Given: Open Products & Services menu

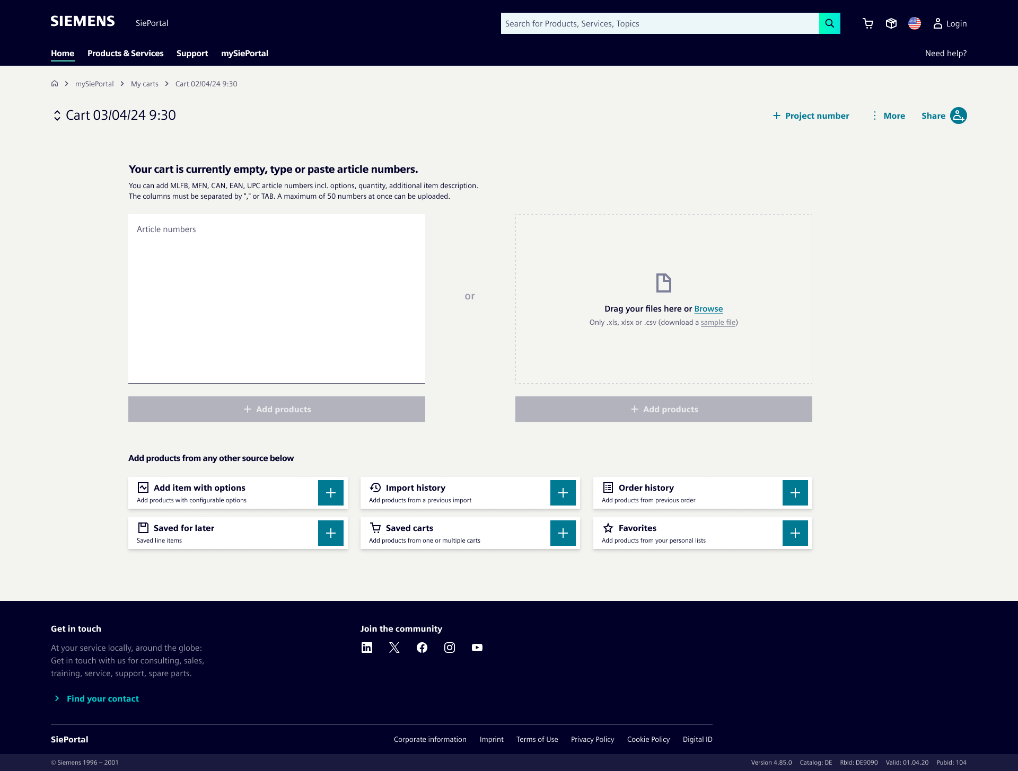Looking at the screenshot, I should point(126,54).
